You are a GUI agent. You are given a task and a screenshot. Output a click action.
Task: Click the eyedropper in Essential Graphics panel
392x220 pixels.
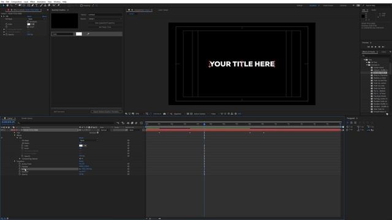(x=88, y=34)
